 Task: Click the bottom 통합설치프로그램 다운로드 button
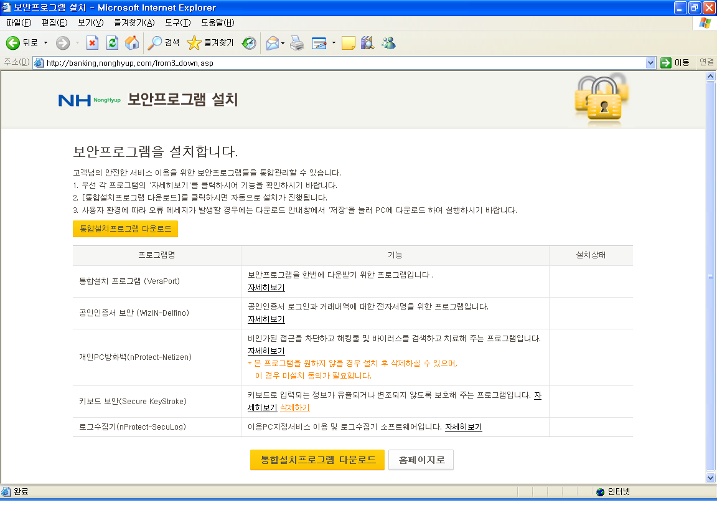[317, 460]
